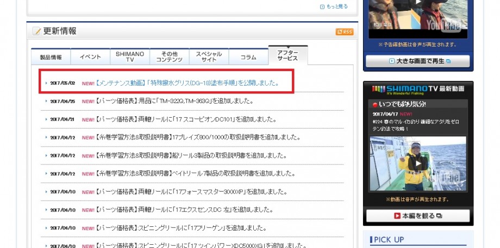Click the red play icon on 本編を観る

point(397,216)
